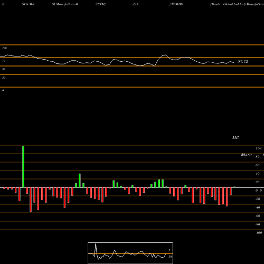Click the '18' label in mini chart
This screenshot has height=264, width=264.
pos(170,257)
